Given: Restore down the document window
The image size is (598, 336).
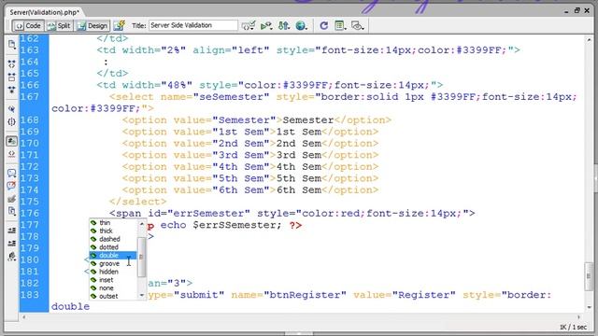Looking at the screenshot, I should (577, 11).
